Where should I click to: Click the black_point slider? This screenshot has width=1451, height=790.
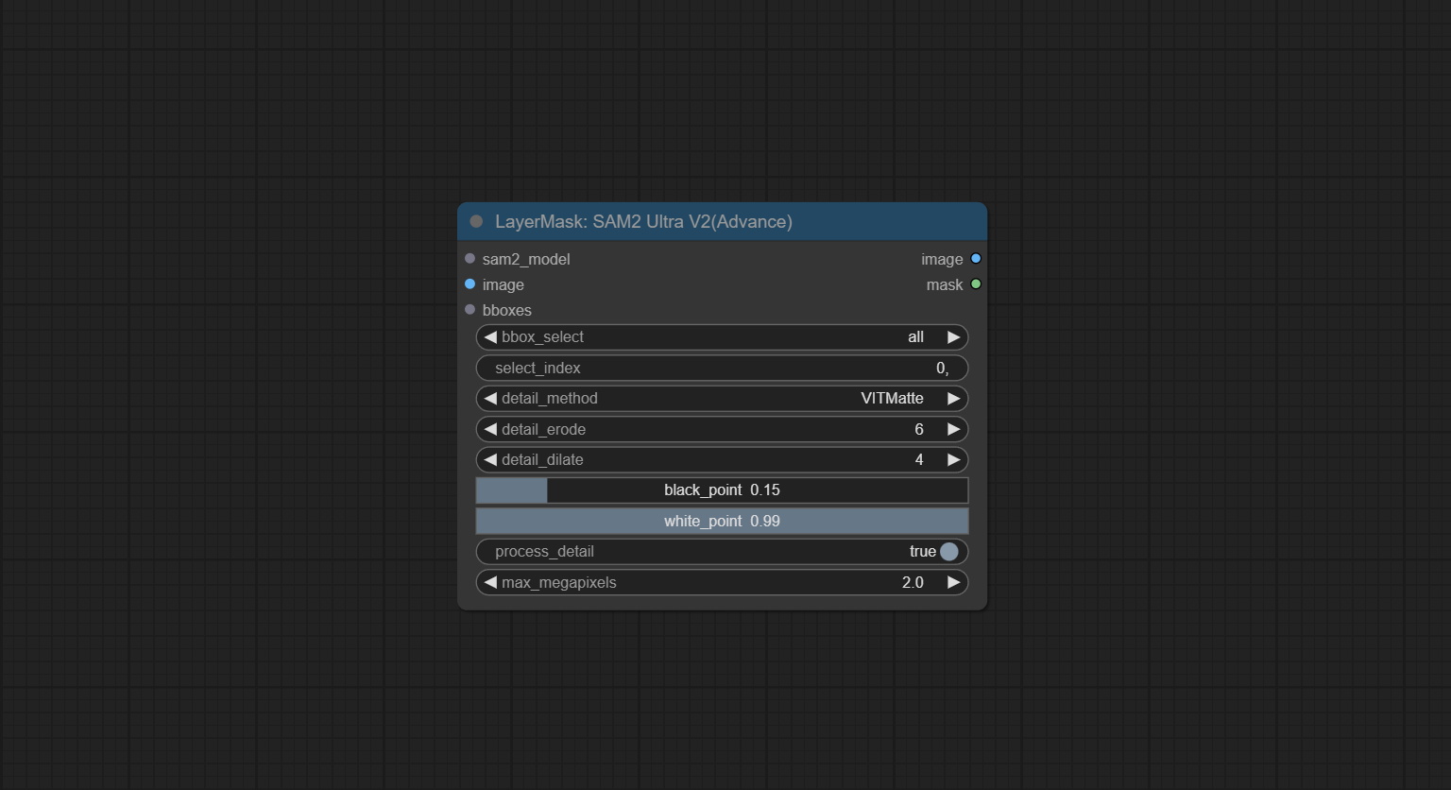[722, 490]
